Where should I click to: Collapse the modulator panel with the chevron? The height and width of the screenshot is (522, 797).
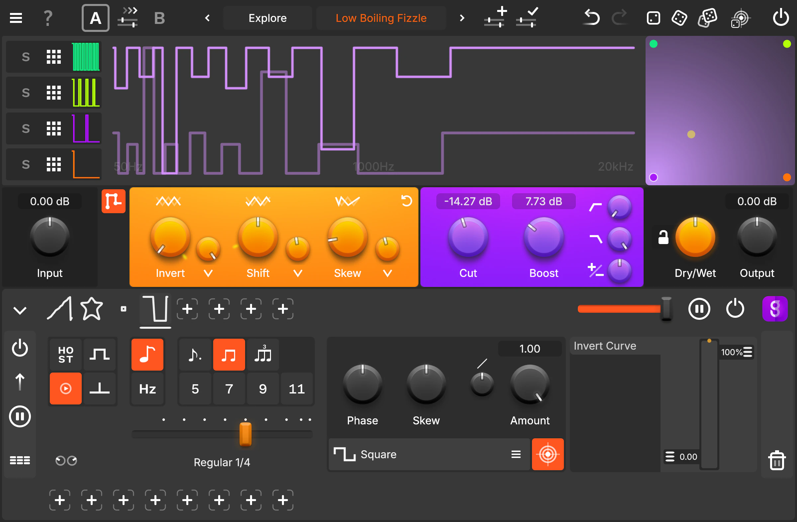(20, 310)
